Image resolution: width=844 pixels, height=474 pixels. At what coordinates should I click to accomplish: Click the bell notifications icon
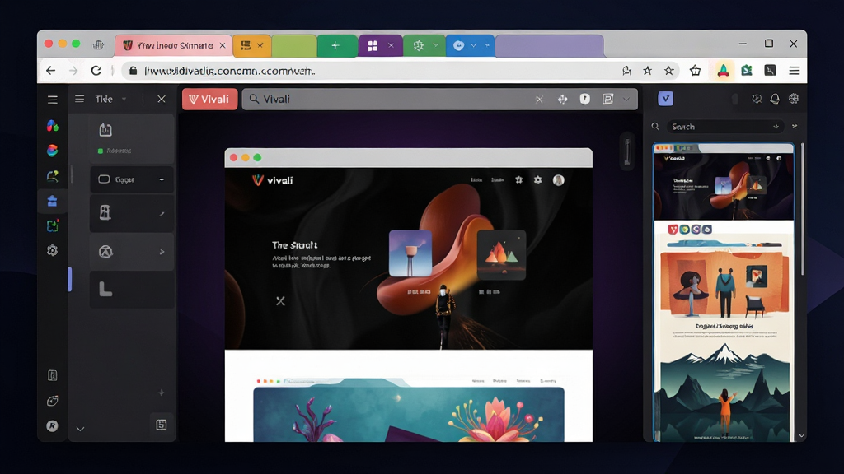coord(775,99)
